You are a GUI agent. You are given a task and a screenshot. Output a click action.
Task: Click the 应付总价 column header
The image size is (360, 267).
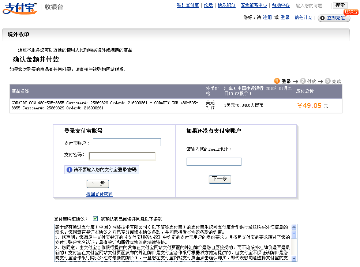(x=305, y=91)
